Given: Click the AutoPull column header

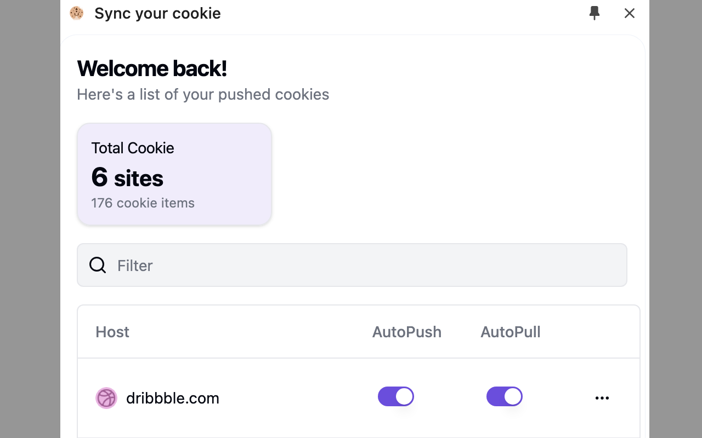Looking at the screenshot, I should (x=511, y=332).
